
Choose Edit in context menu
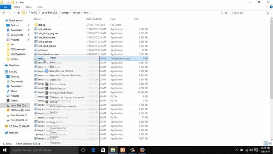[x=52, y=67]
